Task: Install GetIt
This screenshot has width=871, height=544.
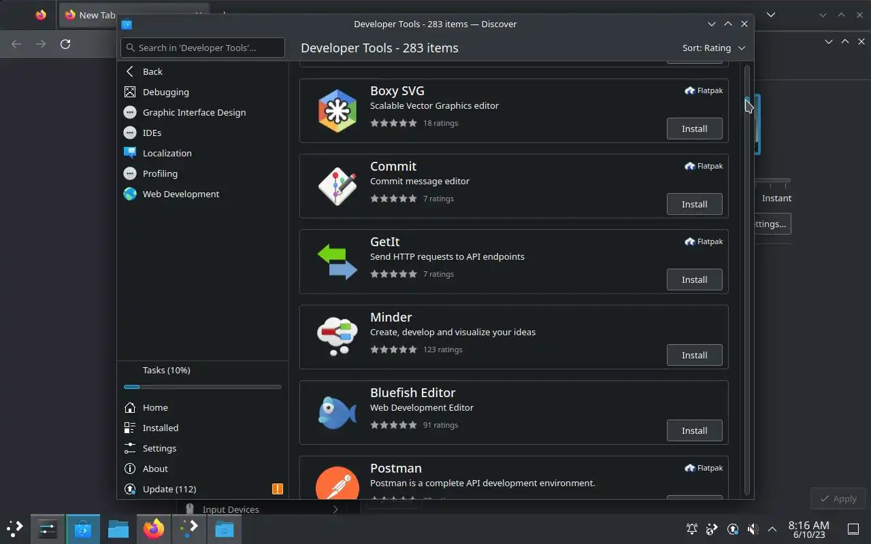Action: [x=694, y=279]
